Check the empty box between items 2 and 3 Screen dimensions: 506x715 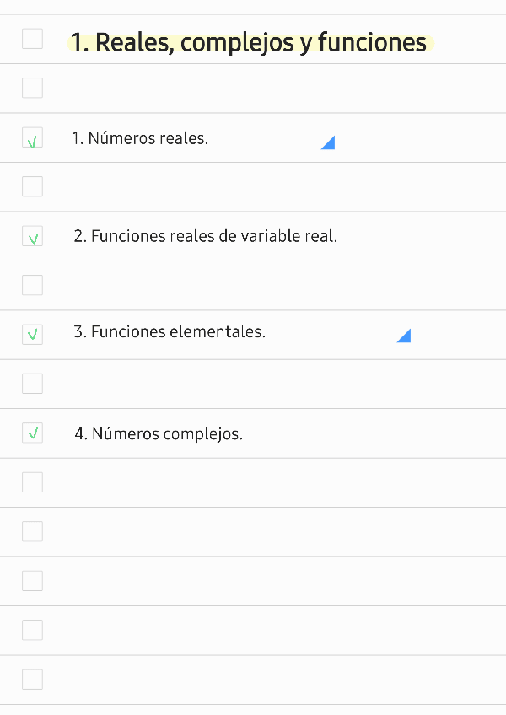click(x=32, y=285)
